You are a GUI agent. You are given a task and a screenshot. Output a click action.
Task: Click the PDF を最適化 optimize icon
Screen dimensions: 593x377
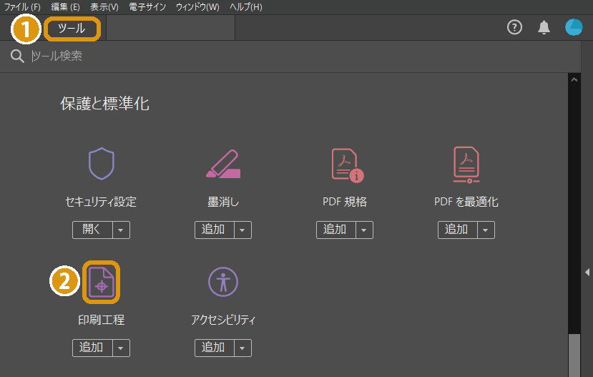point(466,165)
